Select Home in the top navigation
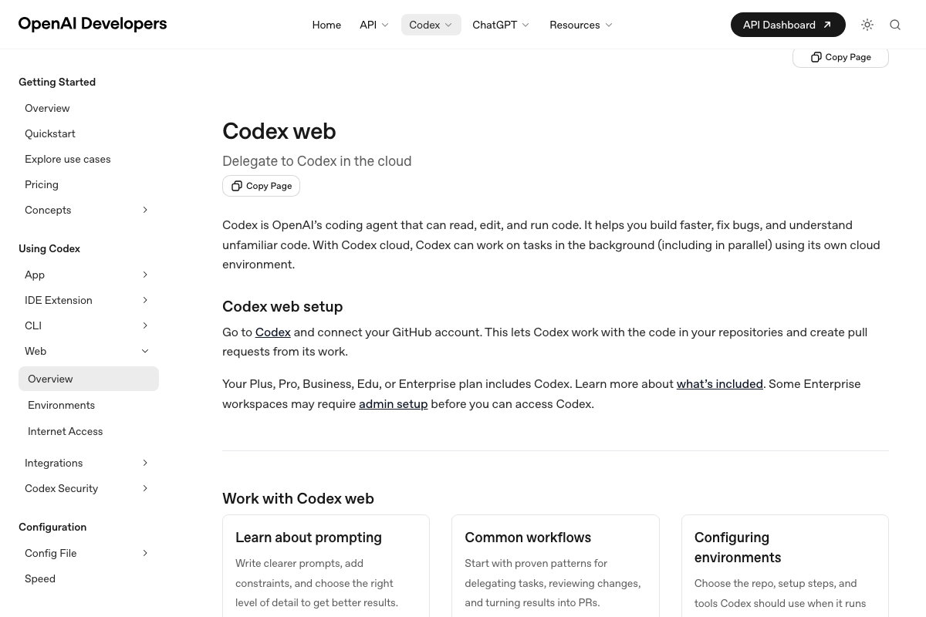 click(x=326, y=25)
